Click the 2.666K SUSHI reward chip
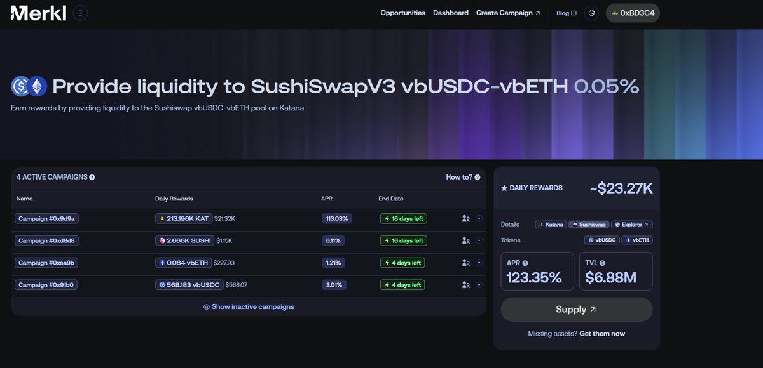The width and height of the screenshot is (763, 368). [184, 240]
